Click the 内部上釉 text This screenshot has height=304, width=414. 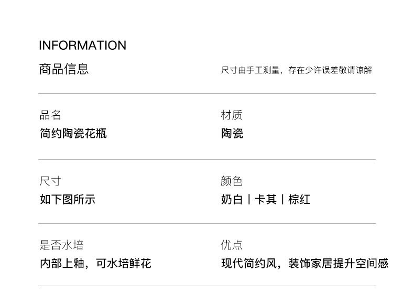click(62, 263)
